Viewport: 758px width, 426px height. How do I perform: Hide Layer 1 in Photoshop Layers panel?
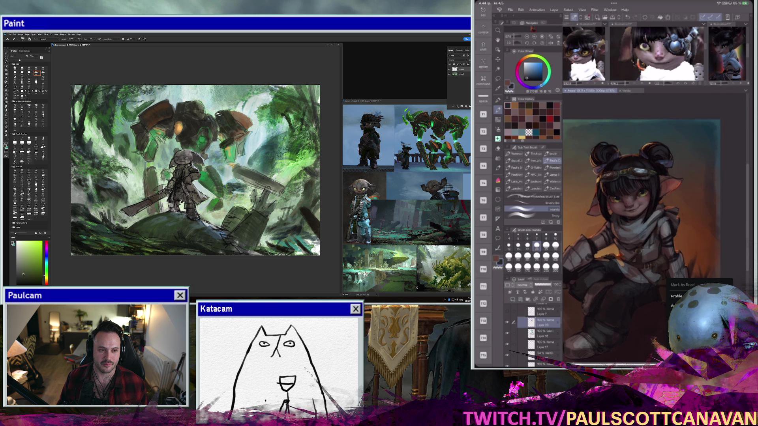coord(449,74)
